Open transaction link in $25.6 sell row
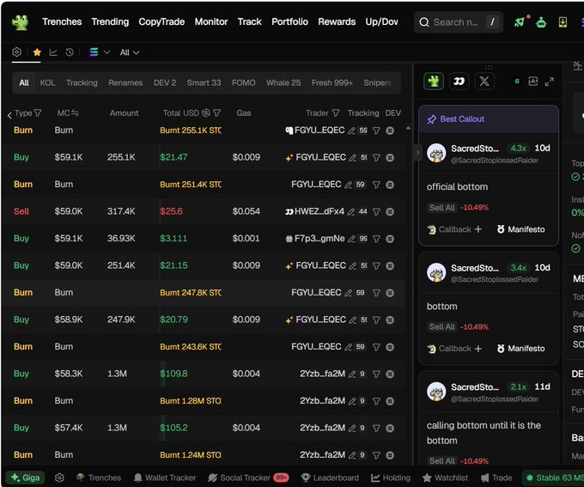 pos(390,211)
